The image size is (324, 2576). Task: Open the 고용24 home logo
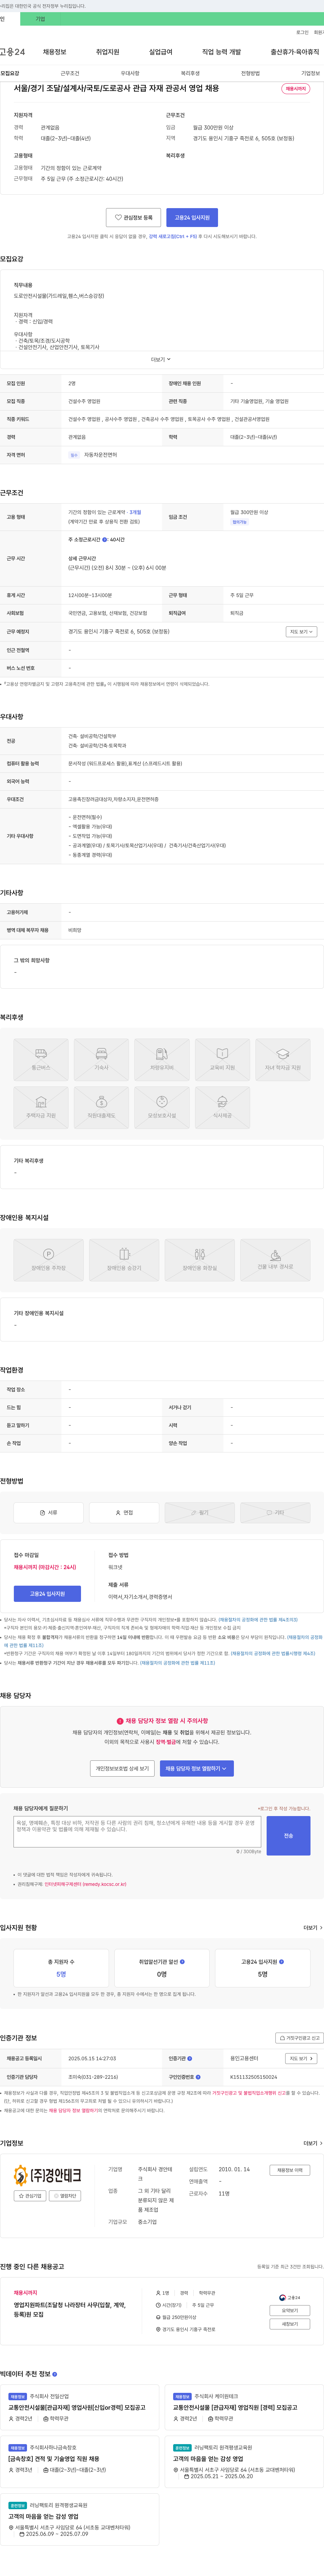click(12, 52)
